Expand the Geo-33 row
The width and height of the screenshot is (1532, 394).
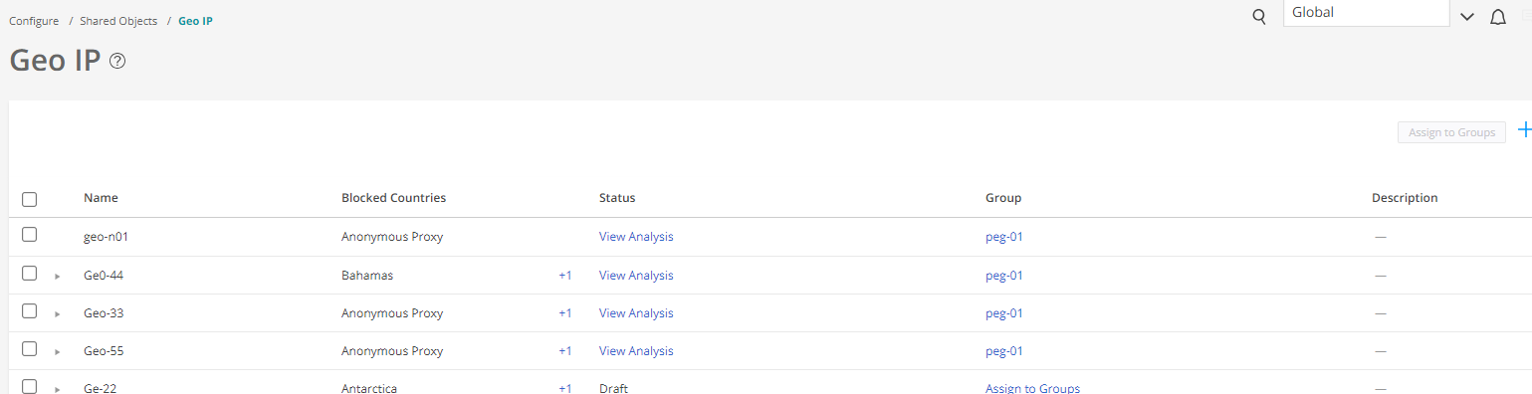pyautogui.click(x=58, y=314)
